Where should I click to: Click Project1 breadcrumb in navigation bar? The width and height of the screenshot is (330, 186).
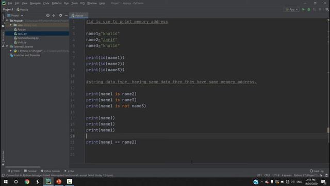(x=8, y=9)
